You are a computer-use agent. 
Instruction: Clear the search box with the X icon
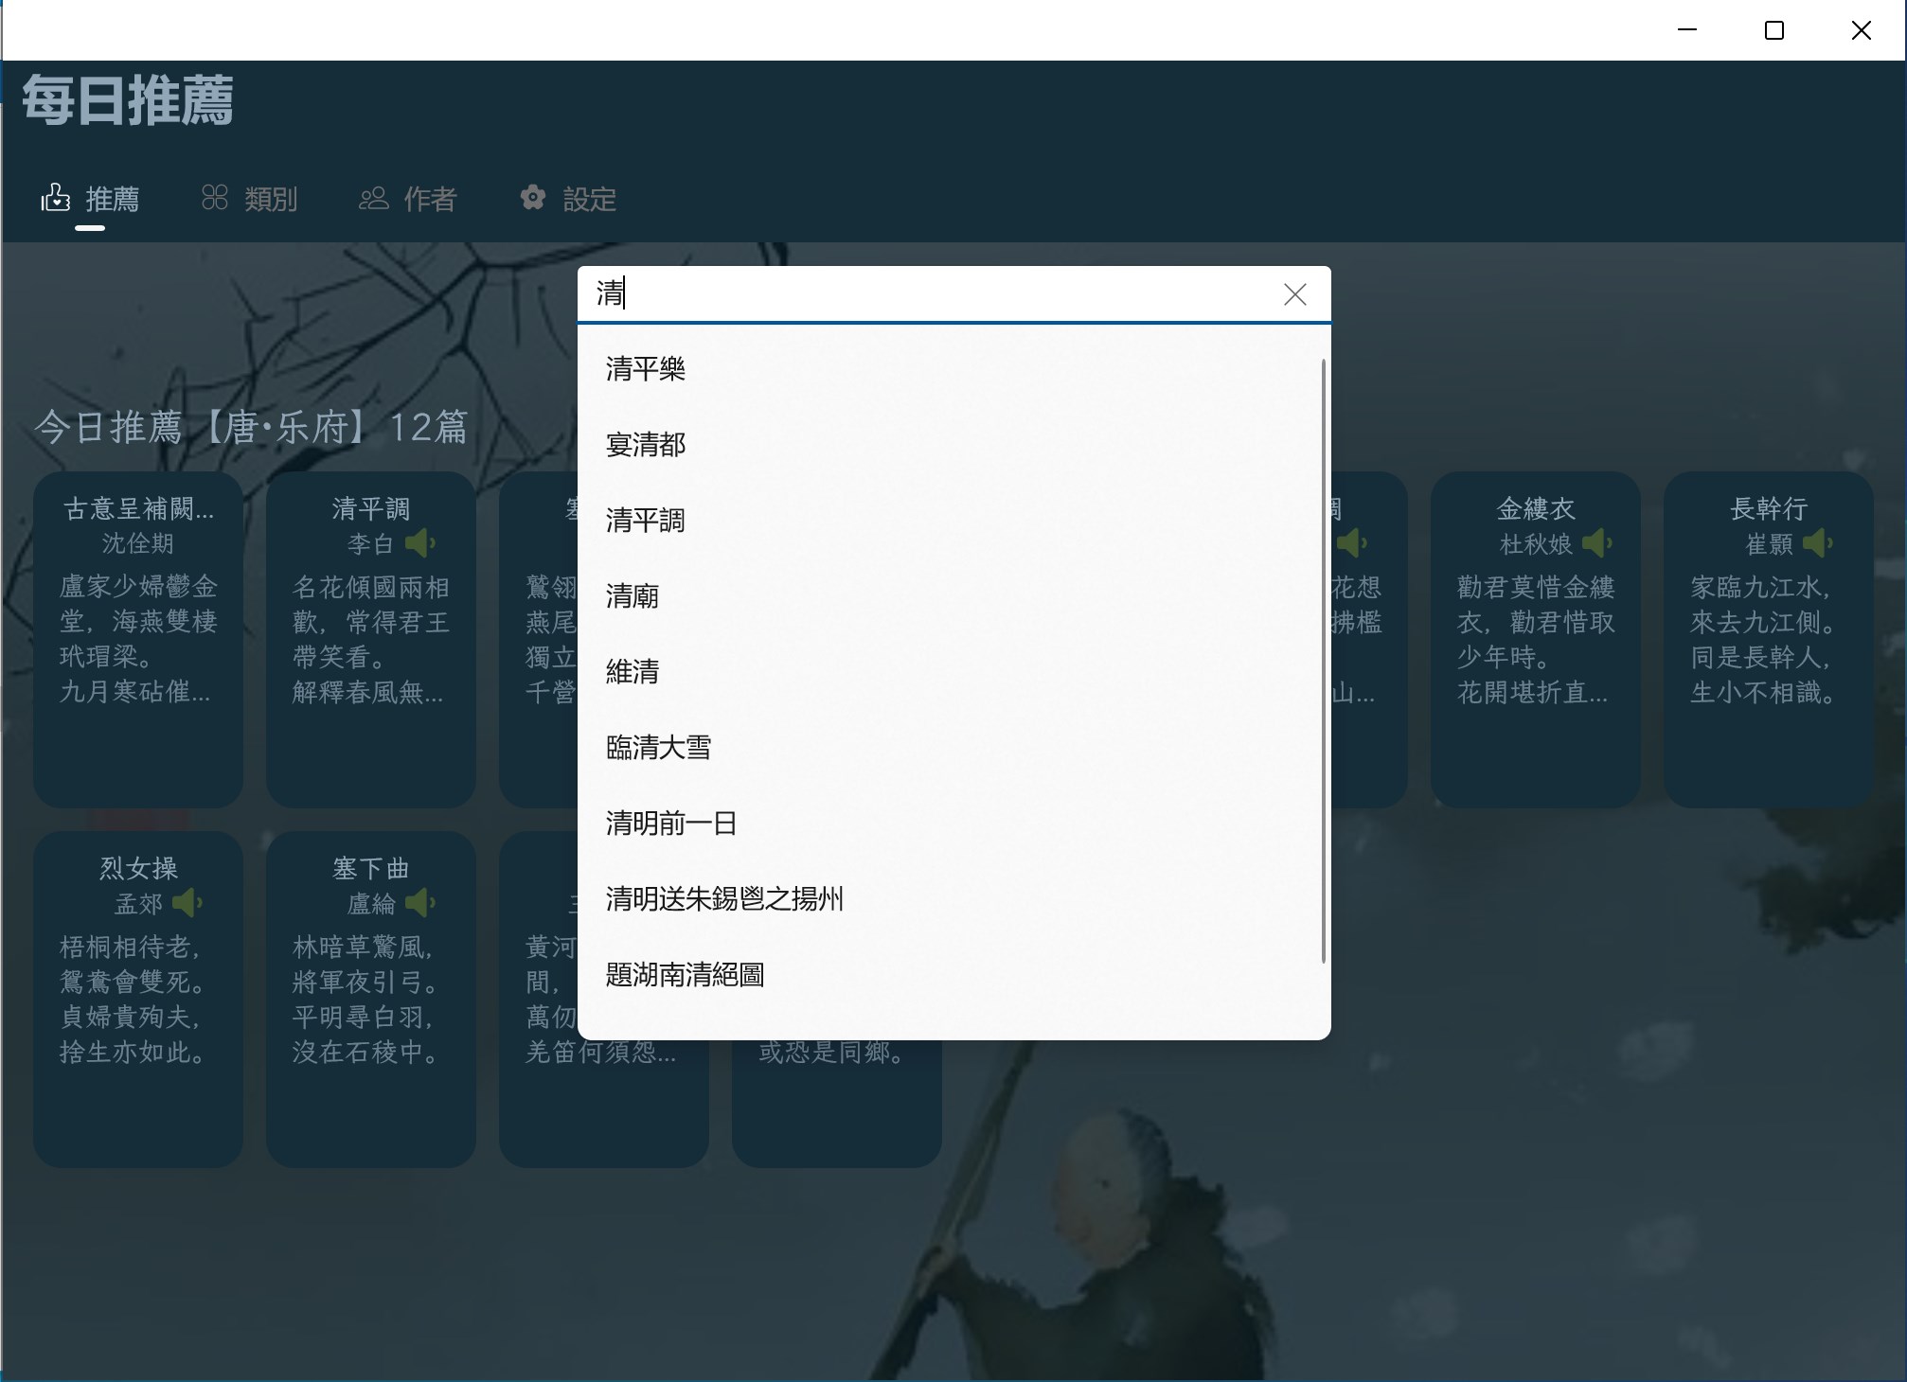(x=1294, y=294)
